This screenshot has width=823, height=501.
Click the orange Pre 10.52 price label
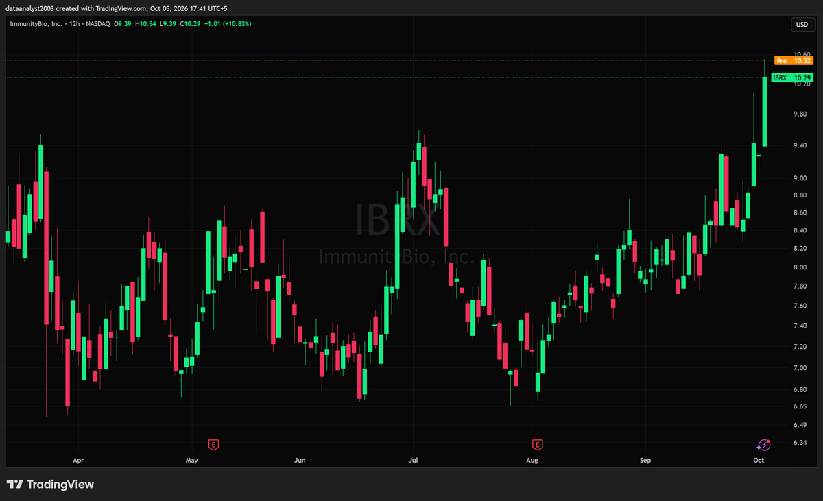coord(793,60)
